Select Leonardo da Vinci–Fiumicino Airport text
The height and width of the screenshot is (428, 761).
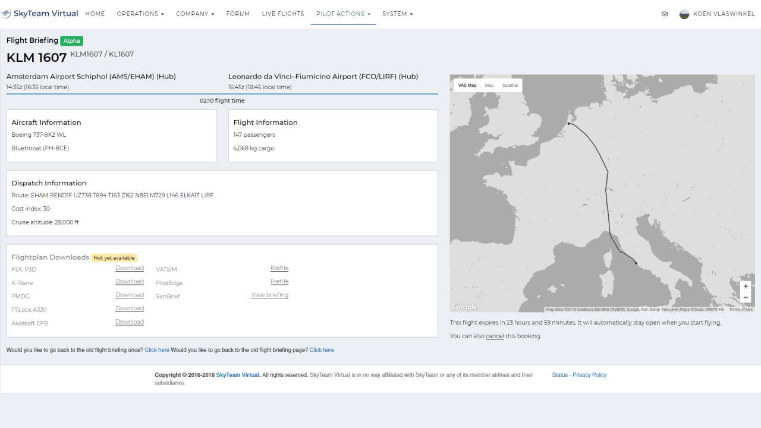coord(323,77)
